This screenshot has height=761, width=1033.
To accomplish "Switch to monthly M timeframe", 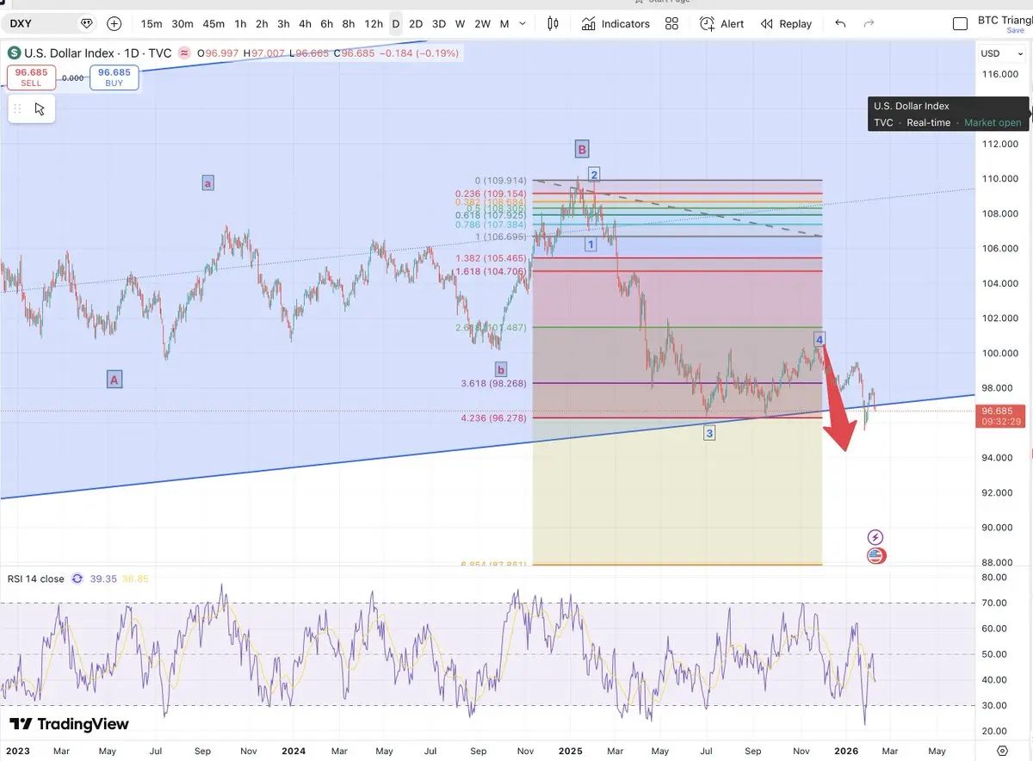I will (504, 23).
